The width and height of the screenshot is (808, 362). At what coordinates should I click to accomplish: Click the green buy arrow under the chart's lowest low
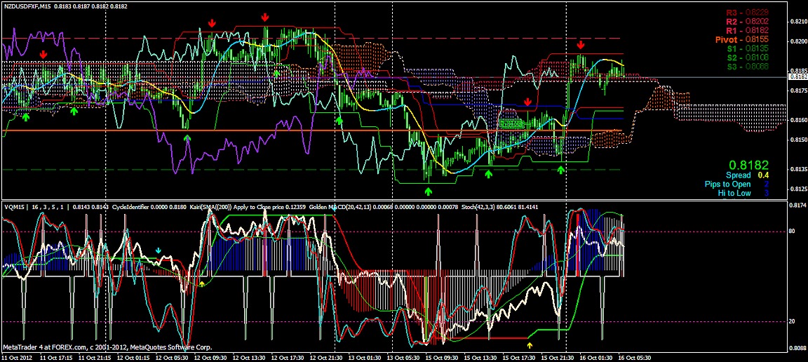[x=429, y=192]
